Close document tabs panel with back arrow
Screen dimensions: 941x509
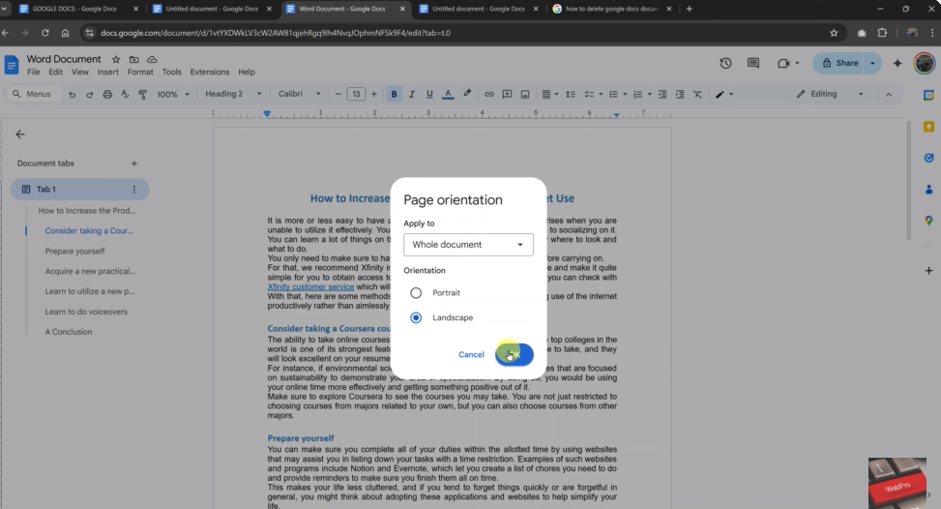(x=20, y=135)
